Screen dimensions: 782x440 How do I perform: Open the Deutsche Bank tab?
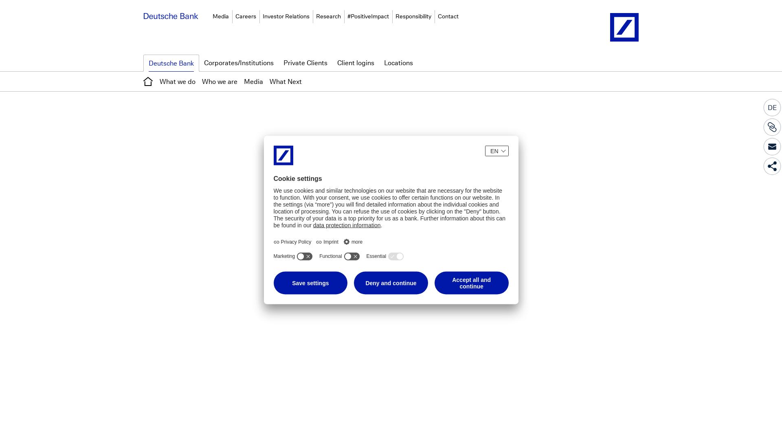coord(171,63)
